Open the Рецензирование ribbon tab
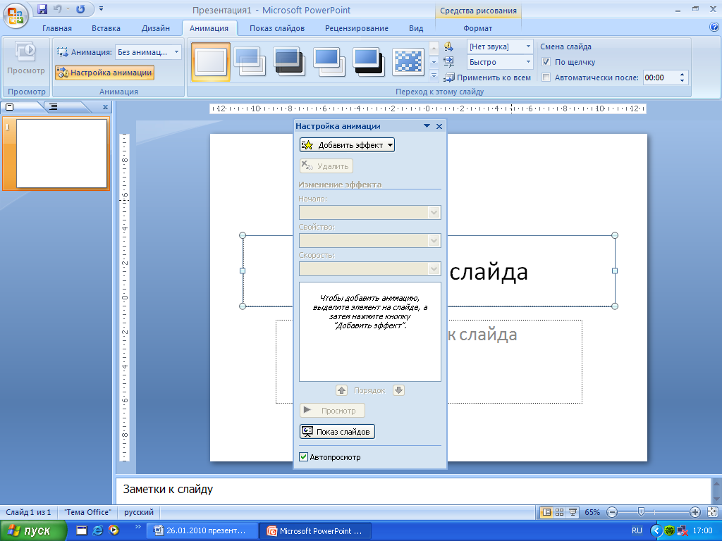722x541 pixels. tap(357, 28)
